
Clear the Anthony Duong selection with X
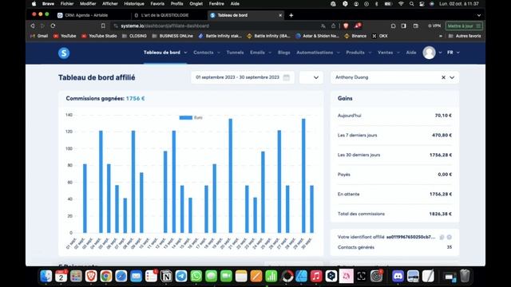pos(443,77)
